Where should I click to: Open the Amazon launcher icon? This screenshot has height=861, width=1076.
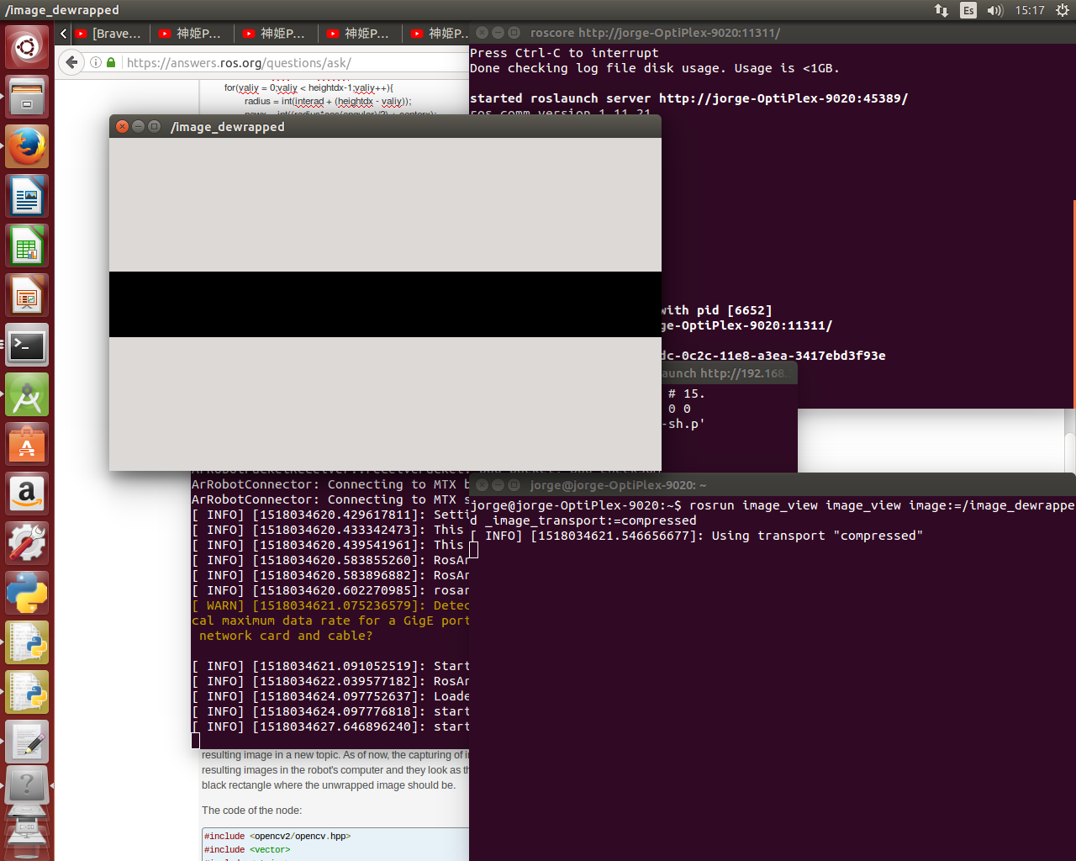click(27, 494)
